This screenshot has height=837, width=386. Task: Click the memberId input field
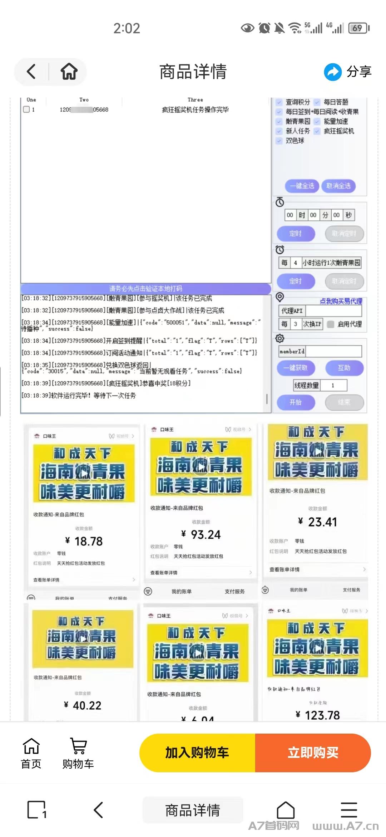tap(333, 351)
